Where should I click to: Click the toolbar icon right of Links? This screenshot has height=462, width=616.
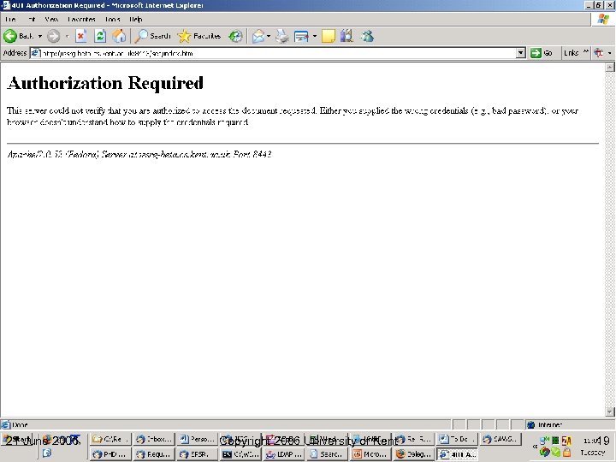599,53
